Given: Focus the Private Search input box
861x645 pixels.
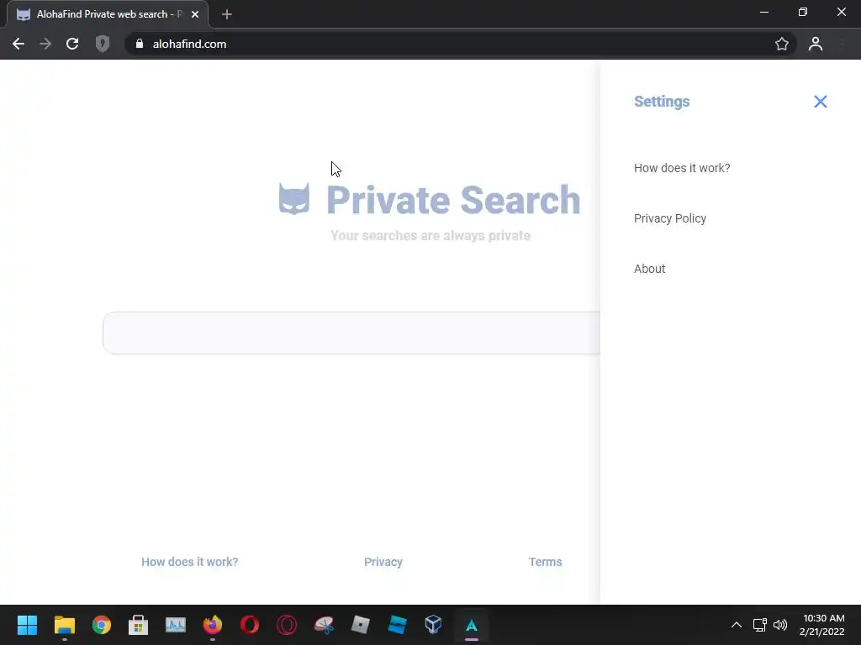Looking at the screenshot, I should point(351,333).
